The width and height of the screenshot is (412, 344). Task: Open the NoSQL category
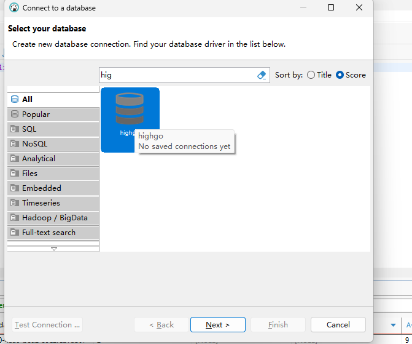tap(53, 144)
